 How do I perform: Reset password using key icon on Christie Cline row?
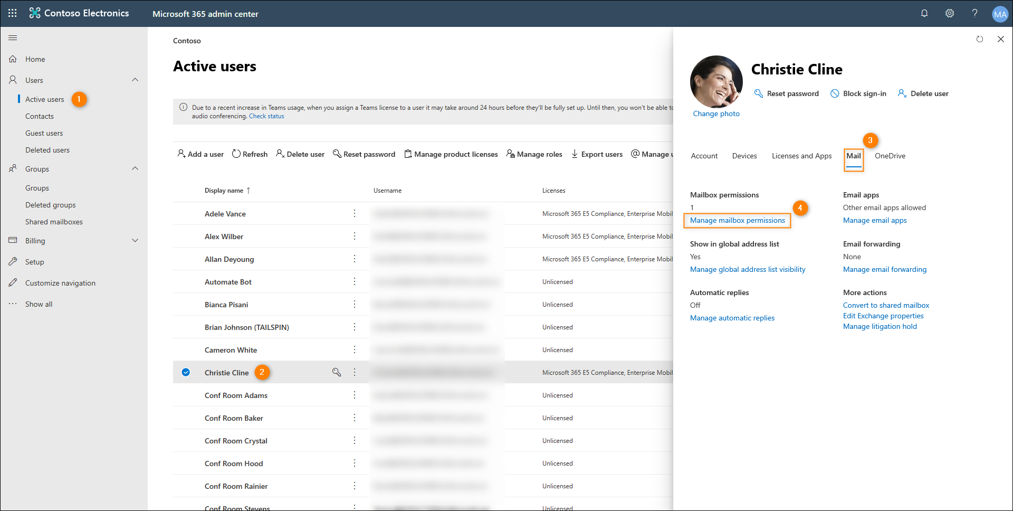pos(337,372)
